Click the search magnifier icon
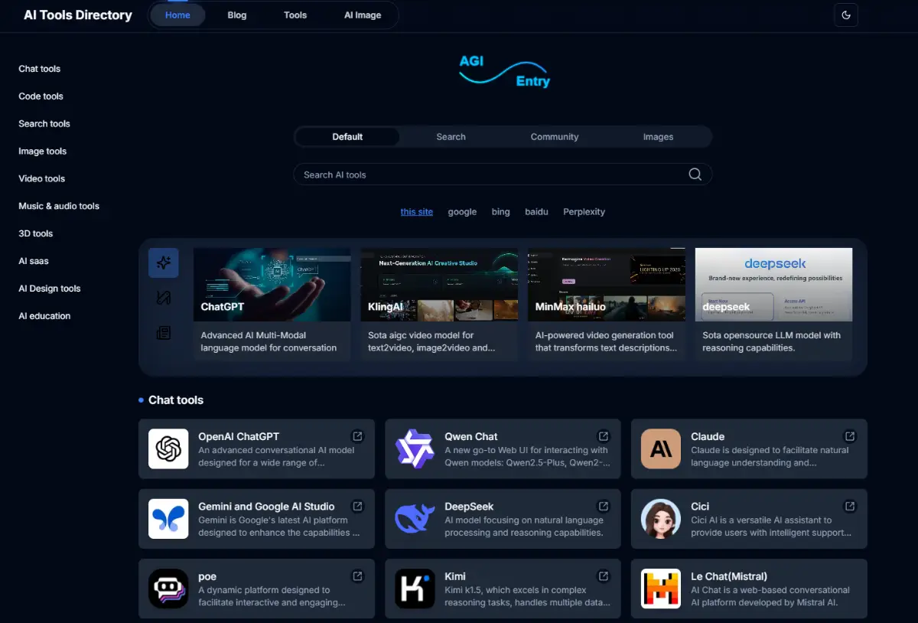The image size is (918, 623). [695, 175]
